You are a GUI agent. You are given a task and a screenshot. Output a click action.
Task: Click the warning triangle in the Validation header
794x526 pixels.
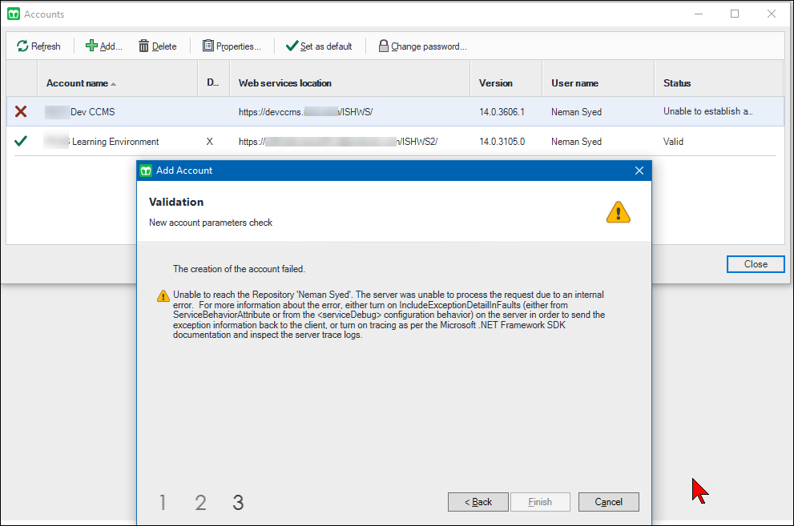click(x=618, y=212)
